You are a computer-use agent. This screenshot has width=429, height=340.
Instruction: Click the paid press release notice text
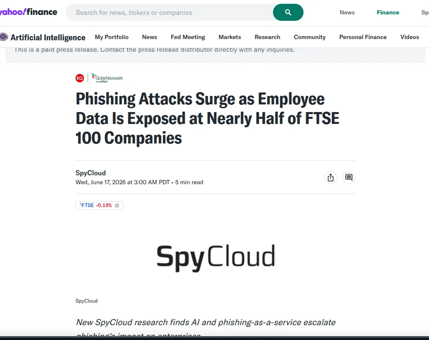pos(155,50)
